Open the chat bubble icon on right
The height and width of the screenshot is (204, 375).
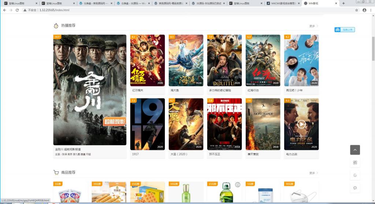(x=355, y=188)
